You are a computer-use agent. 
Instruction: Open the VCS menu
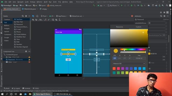point(59,2)
